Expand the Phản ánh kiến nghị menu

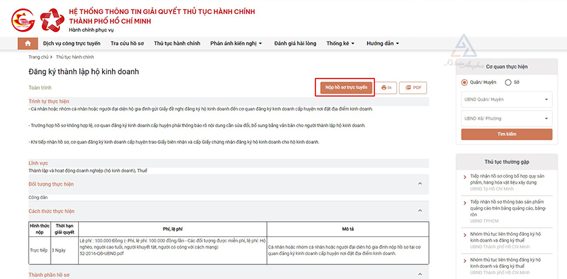(236, 43)
